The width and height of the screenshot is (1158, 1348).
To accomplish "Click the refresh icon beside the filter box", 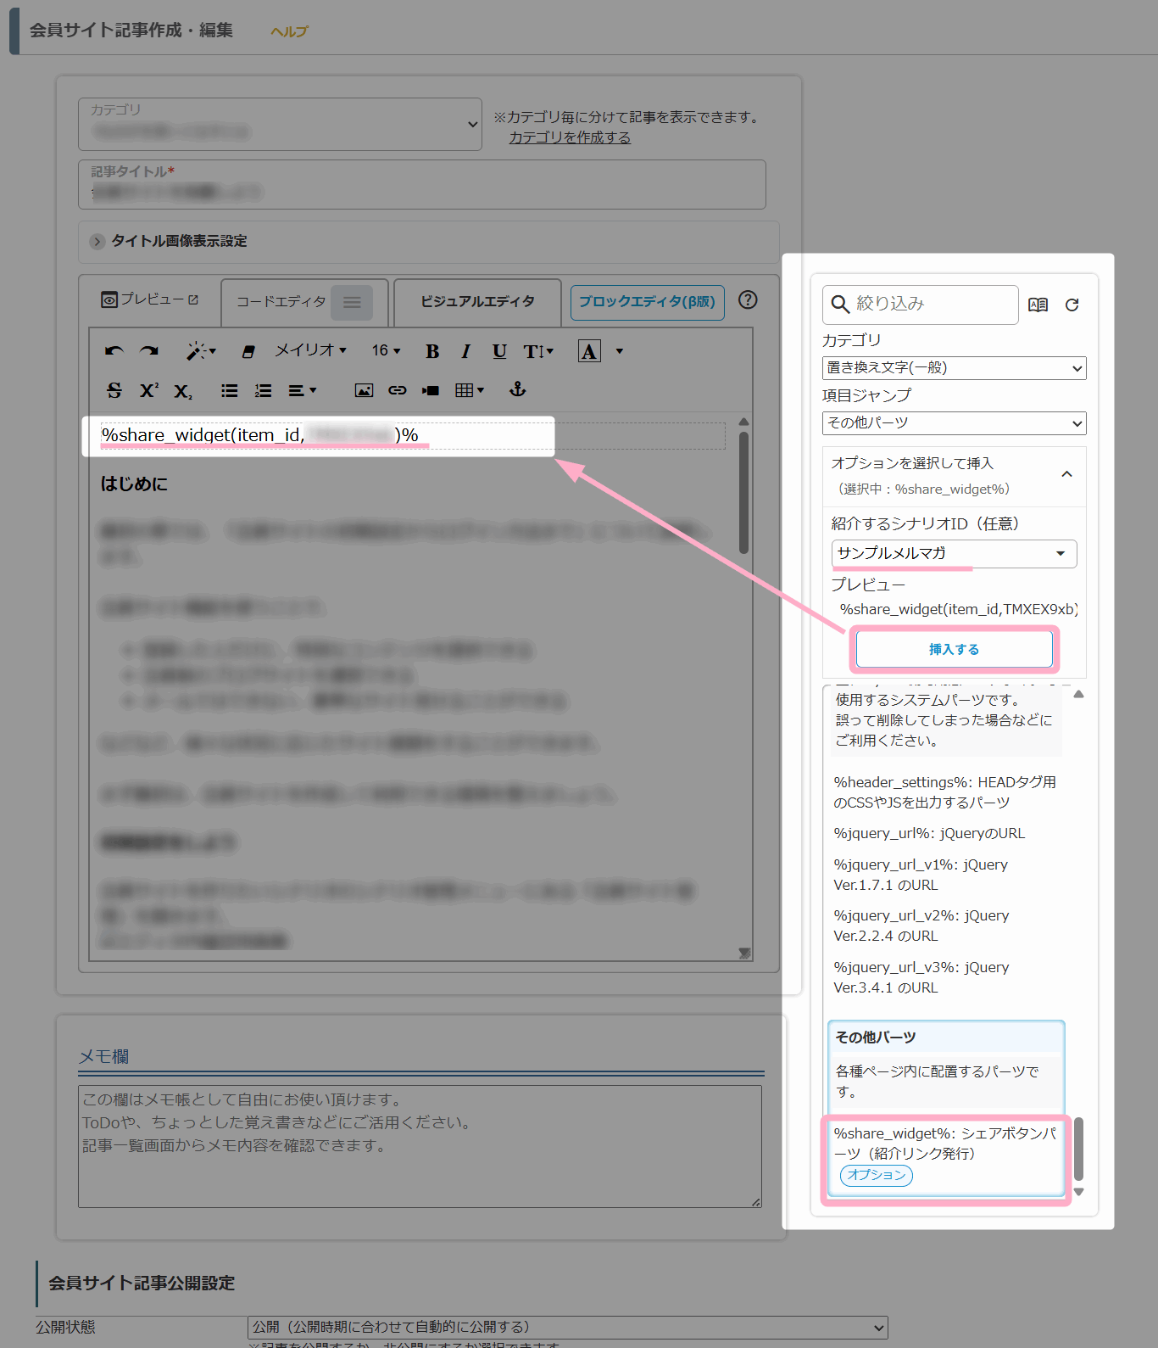I will point(1072,305).
